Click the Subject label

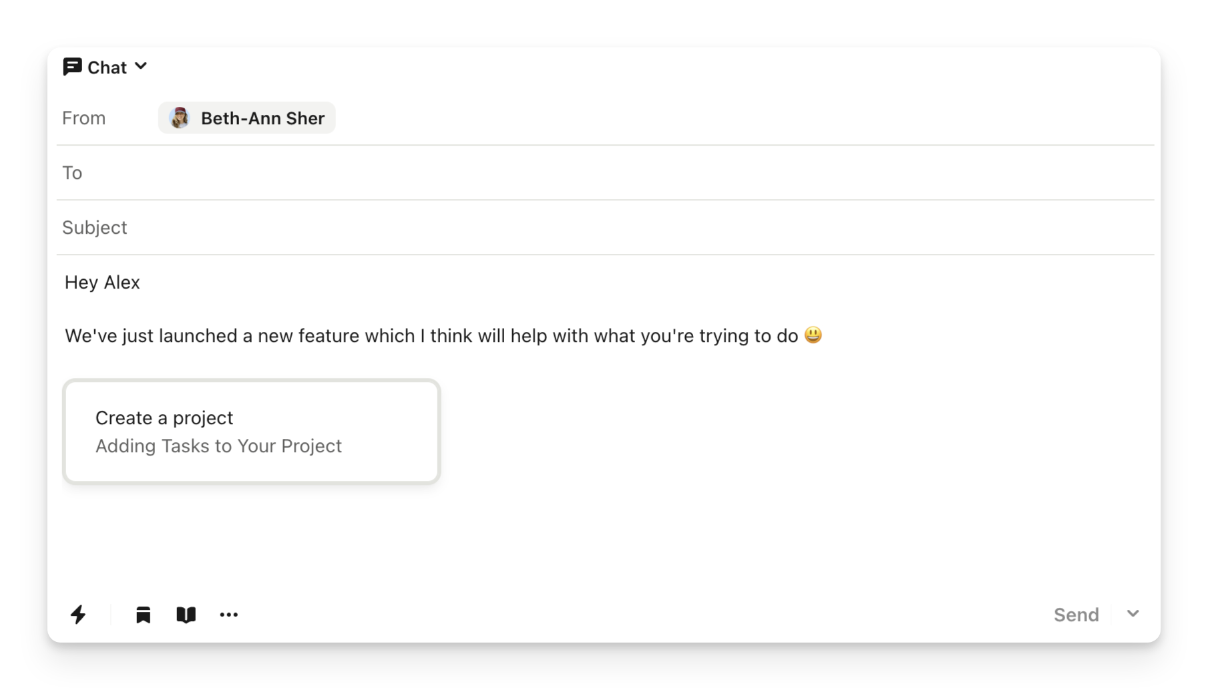point(94,228)
